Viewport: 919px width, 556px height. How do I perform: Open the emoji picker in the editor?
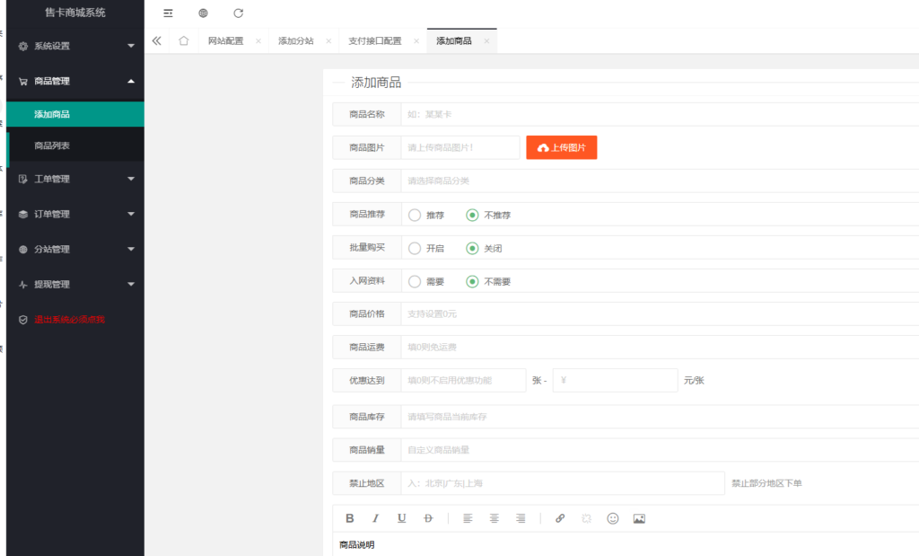pos(613,518)
